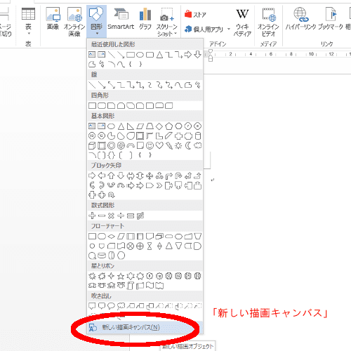Click the SmartArt icon
Image resolution: width=351 pixels, height=351 pixels.
point(121,19)
